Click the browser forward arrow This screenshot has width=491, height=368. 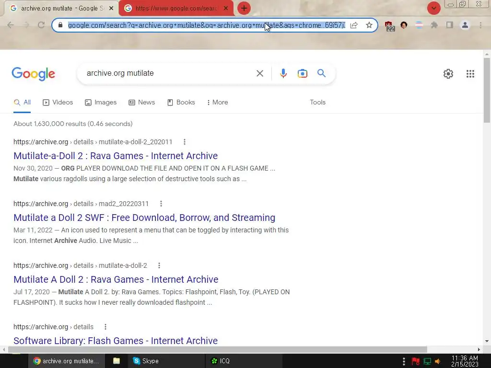[26, 25]
